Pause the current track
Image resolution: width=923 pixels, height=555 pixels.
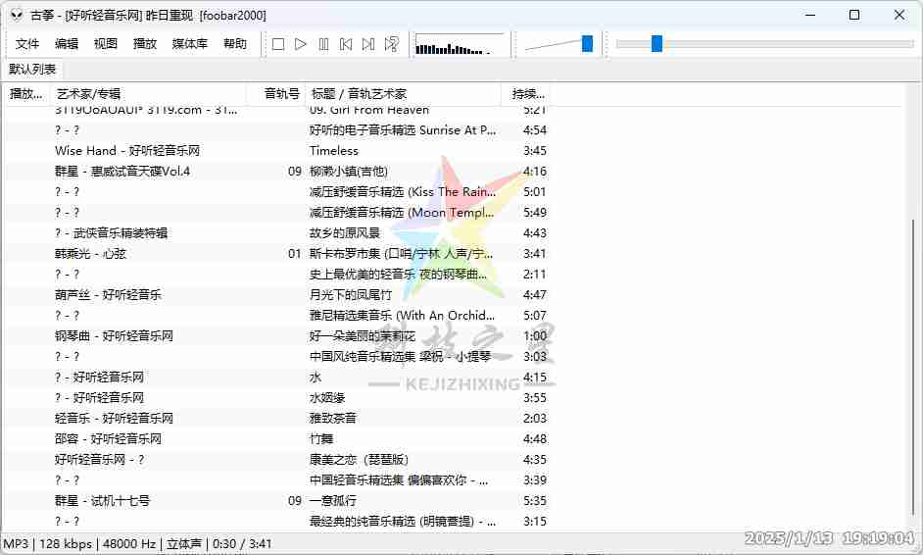tap(323, 44)
